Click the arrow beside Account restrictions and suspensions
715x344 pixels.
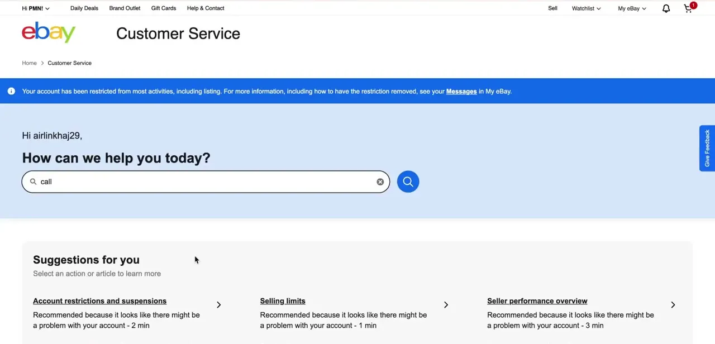219,305
